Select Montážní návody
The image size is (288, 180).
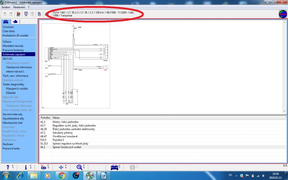coord(13,46)
